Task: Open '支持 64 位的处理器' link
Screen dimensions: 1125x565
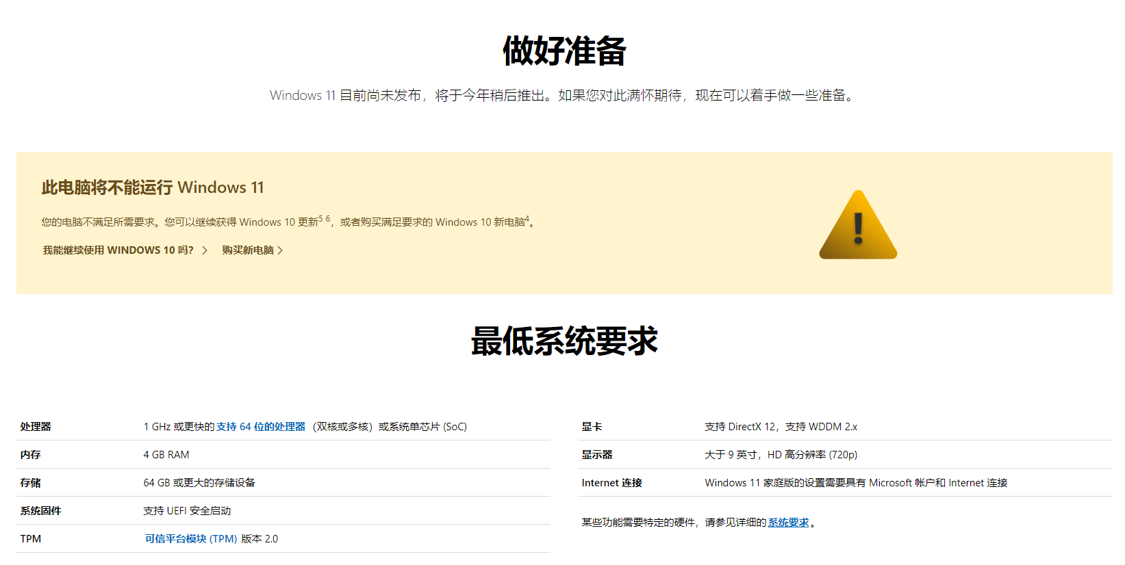Action: pos(261,427)
